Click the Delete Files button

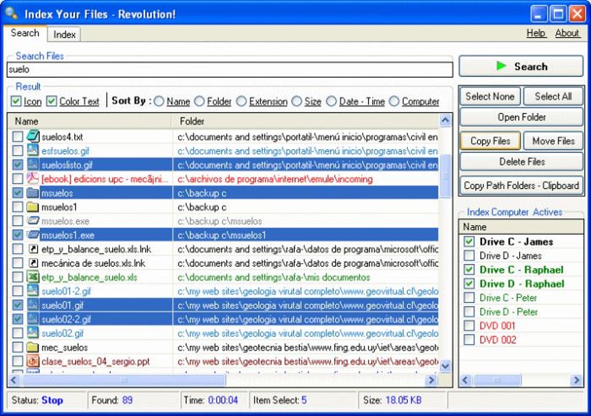click(521, 162)
